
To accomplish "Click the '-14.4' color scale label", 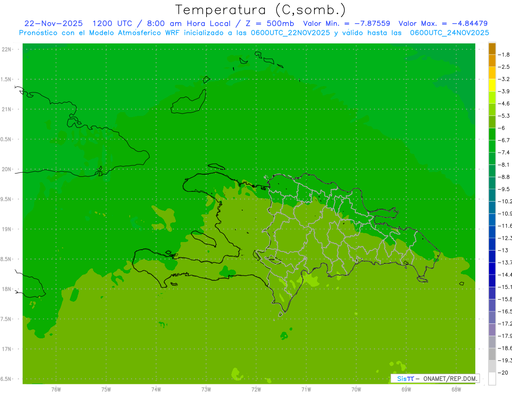I will tap(505, 275).
